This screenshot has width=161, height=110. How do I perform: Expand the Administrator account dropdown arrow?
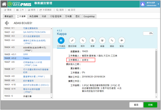tap(158, 4)
